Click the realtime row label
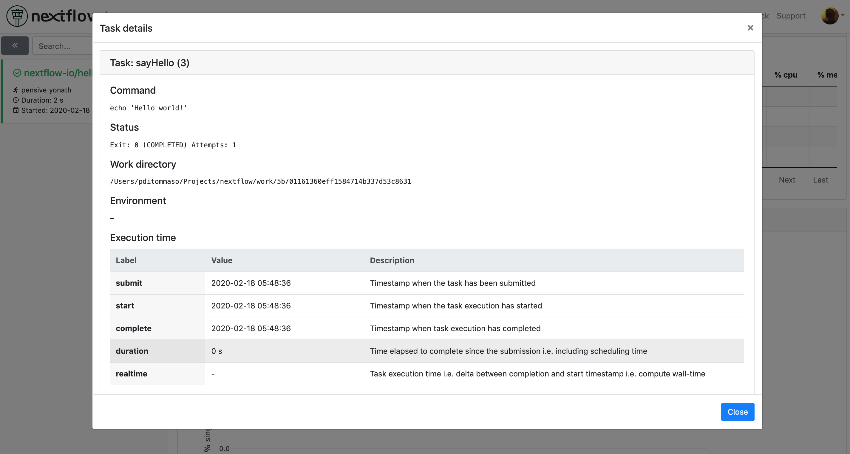The image size is (850, 454). (x=131, y=374)
